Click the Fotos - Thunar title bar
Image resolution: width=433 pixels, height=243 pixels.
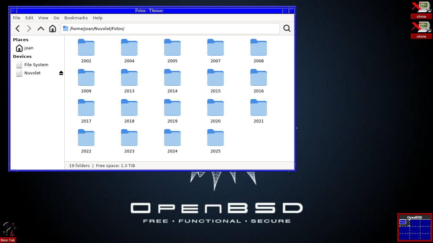[149, 11]
